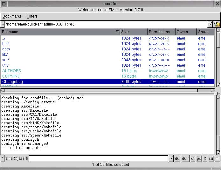
Task: Select the lib/ directory row
Action: click(108, 55)
